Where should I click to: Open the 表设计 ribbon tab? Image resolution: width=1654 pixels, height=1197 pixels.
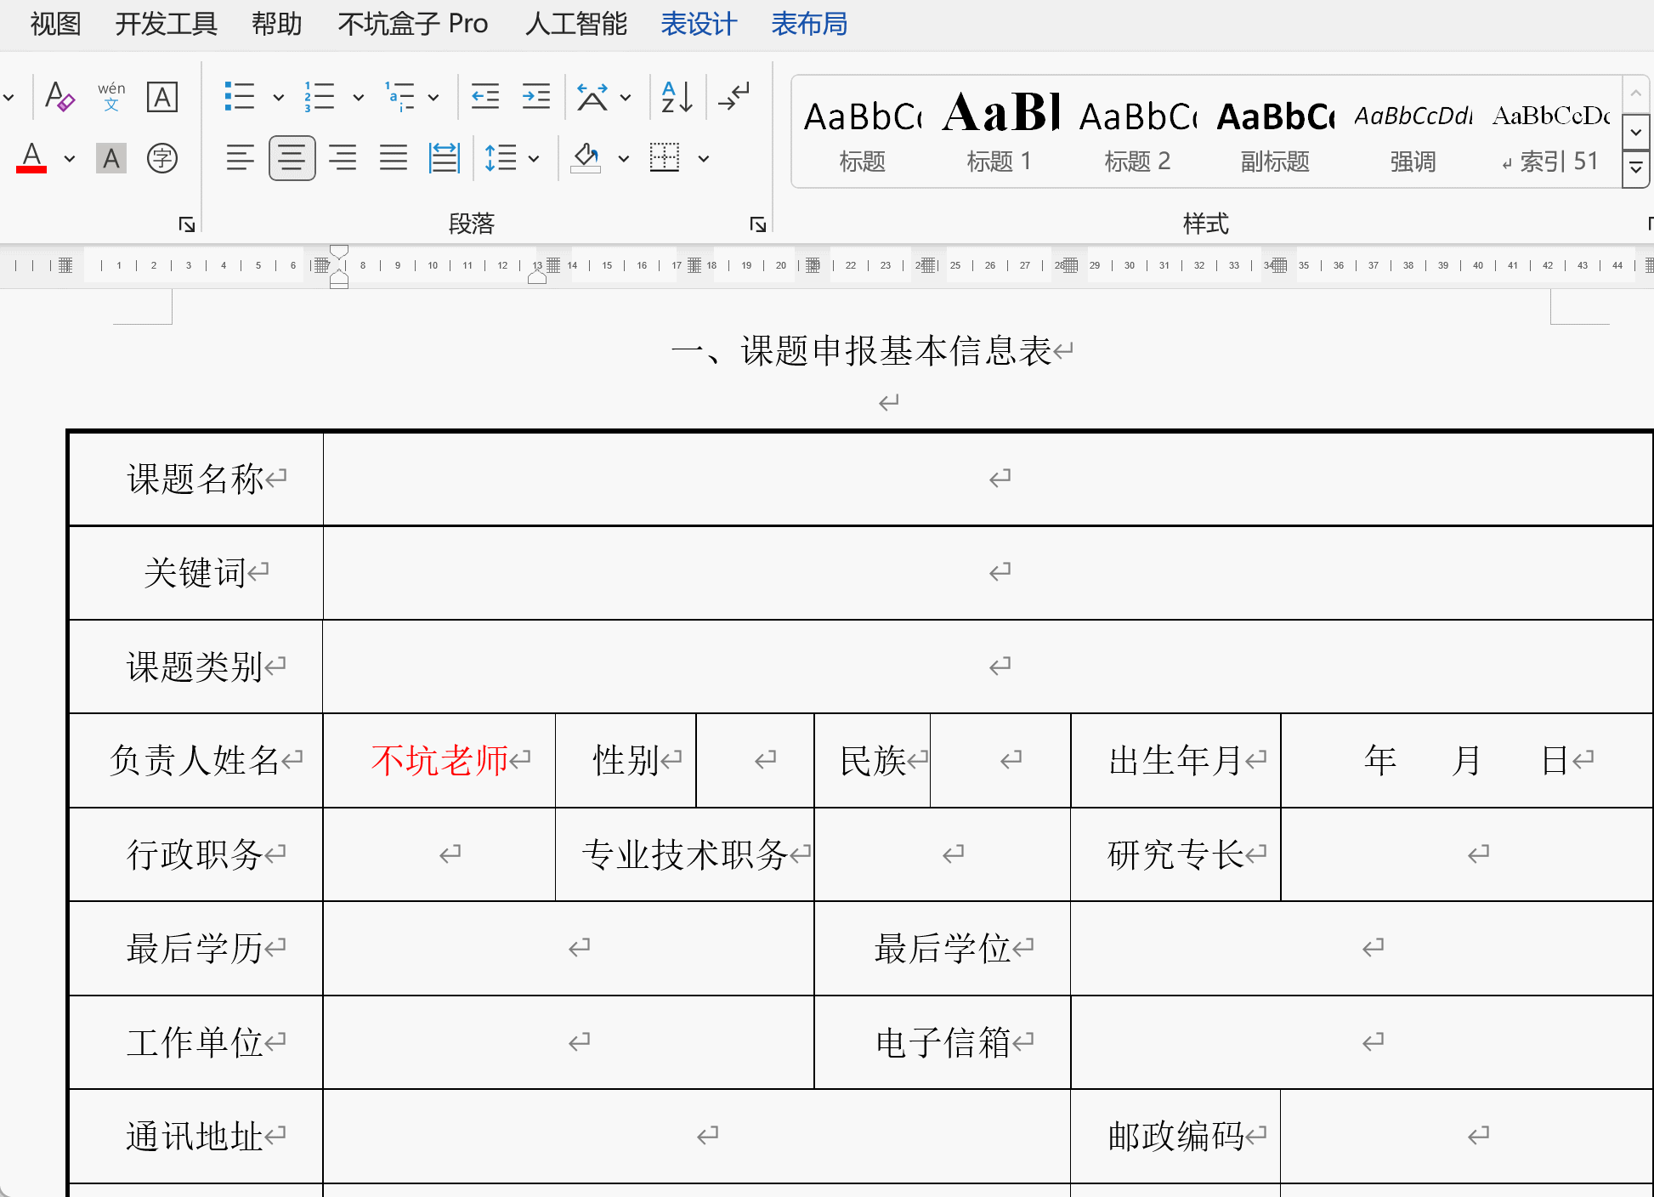point(699,24)
